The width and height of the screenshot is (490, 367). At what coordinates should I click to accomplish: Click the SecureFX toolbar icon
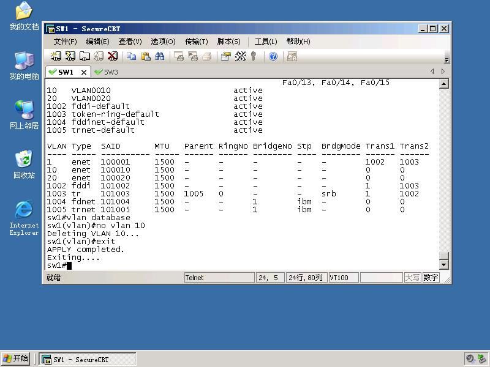click(292, 56)
